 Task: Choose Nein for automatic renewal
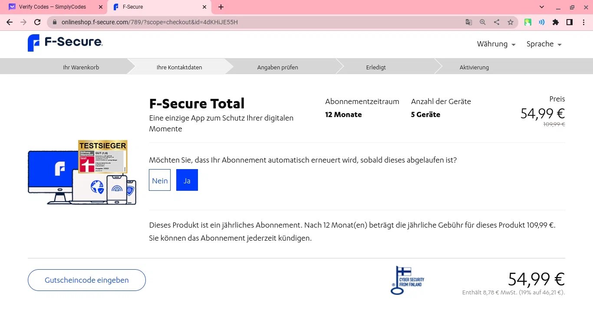pos(160,180)
